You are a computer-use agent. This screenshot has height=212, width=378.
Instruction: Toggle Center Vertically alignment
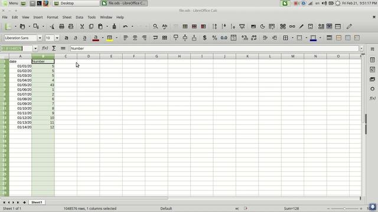pos(185,38)
